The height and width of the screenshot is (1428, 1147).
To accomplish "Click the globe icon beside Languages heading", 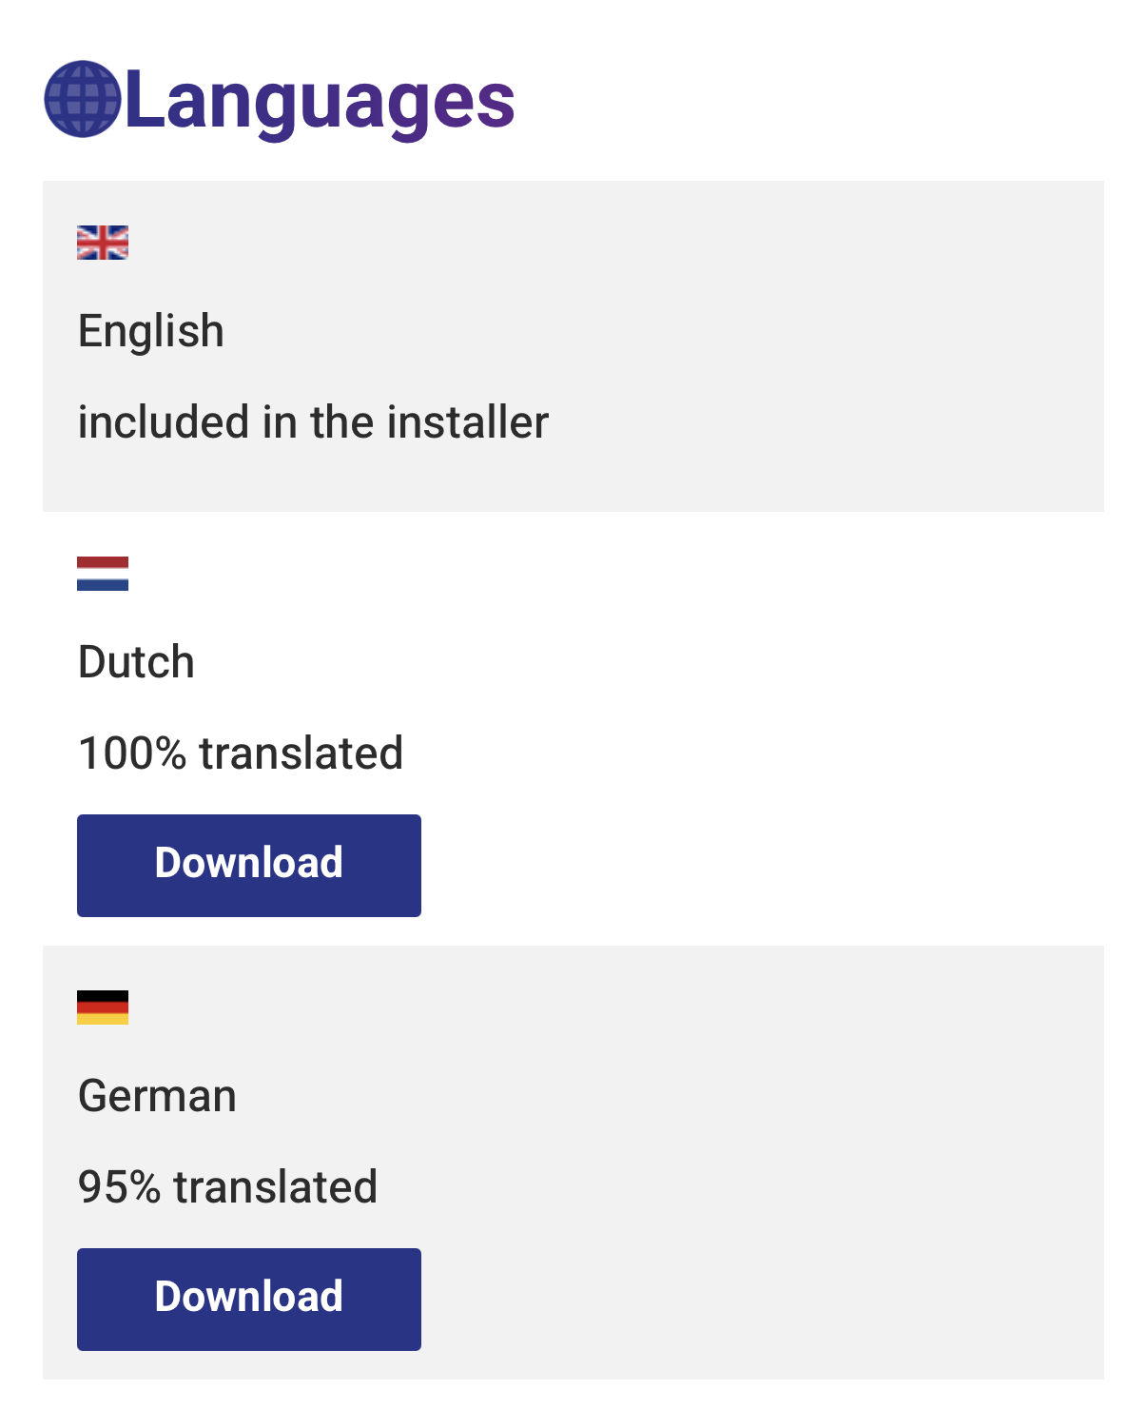I will pyautogui.click(x=86, y=102).
